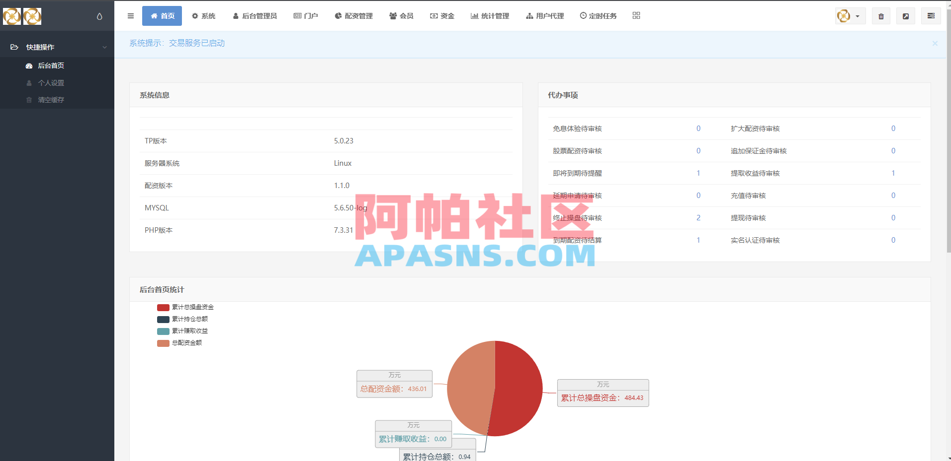Toggle the grid layout icon in navbar
The image size is (951, 461).
pos(636,15)
